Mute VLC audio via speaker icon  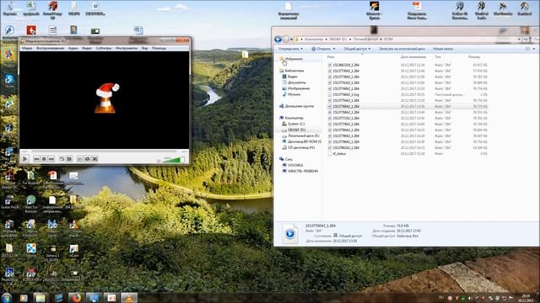click(x=159, y=160)
